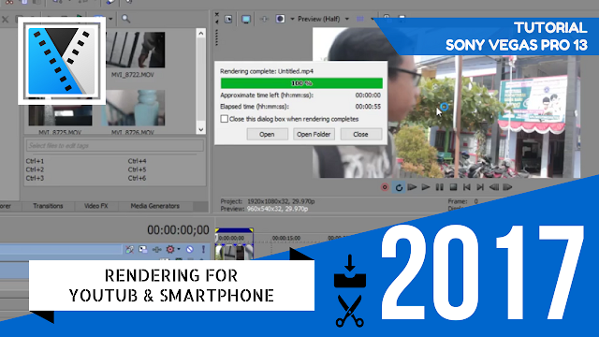Click the Go to Start transport icon
The image size is (599, 337).
[466, 187]
